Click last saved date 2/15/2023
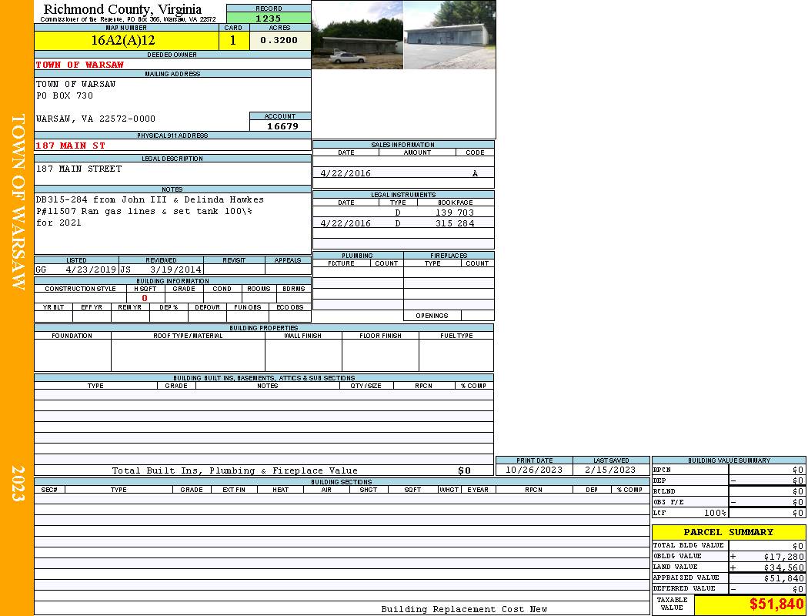The height and width of the screenshot is (616, 808). (x=611, y=470)
